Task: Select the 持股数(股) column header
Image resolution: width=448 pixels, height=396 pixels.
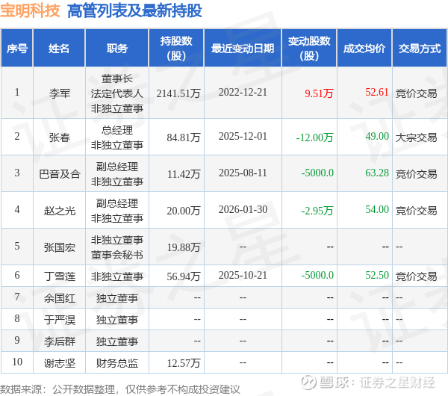Action: coord(176,49)
